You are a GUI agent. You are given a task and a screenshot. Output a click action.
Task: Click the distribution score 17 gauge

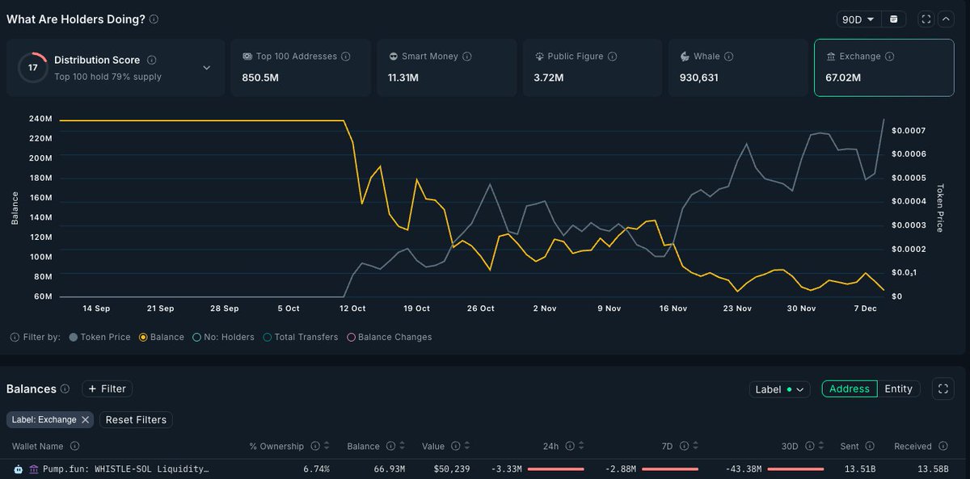[33, 67]
